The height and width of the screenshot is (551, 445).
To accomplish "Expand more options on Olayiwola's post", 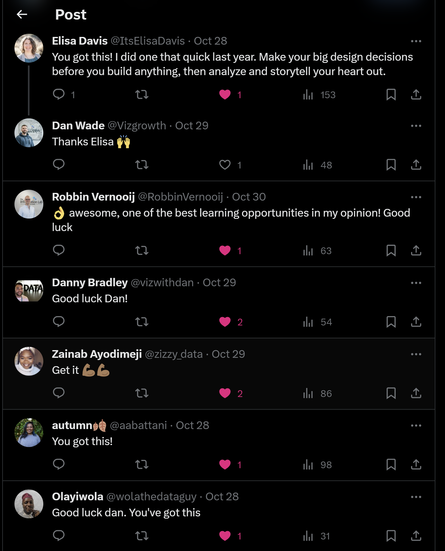I will point(416,497).
